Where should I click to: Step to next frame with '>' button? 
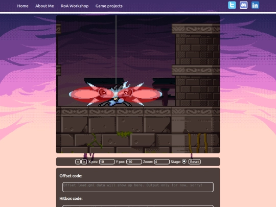tap(84, 162)
